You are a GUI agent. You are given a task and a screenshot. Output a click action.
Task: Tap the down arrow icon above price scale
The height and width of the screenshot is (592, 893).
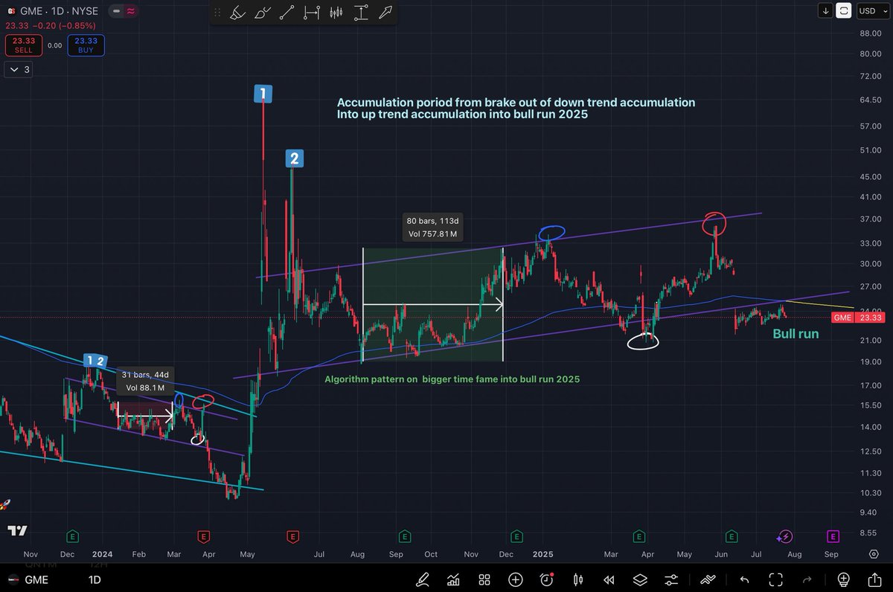[826, 10]
